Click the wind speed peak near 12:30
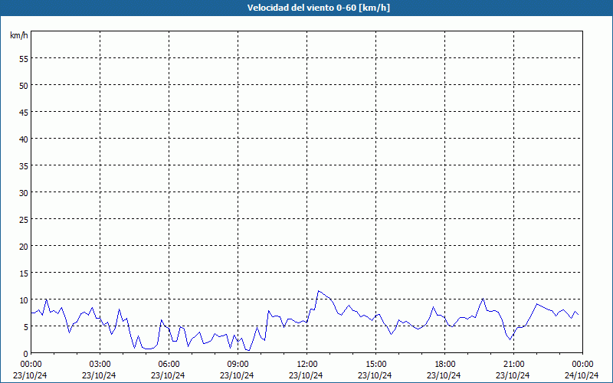 coord(319,291)
